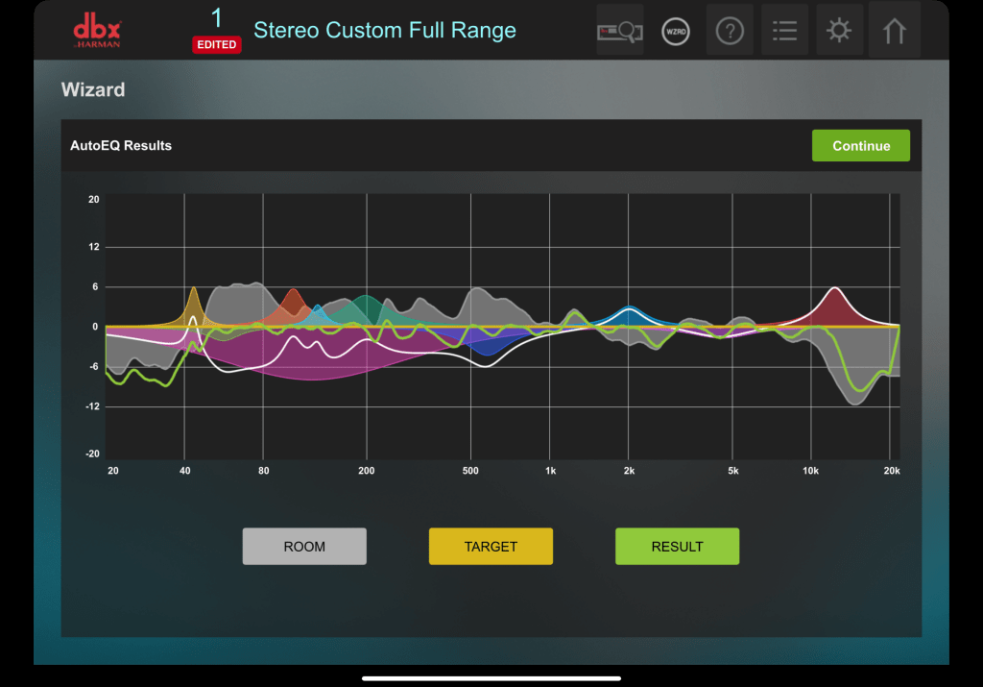Open the Stereo Custom Full Range preset
Viewport: 983px width, 687px height.
coord(384,30)
